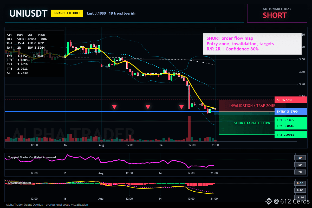
Task: Click 'Entry zone, invalidation, targets' annotation line
Action: [x=240, y=44]
